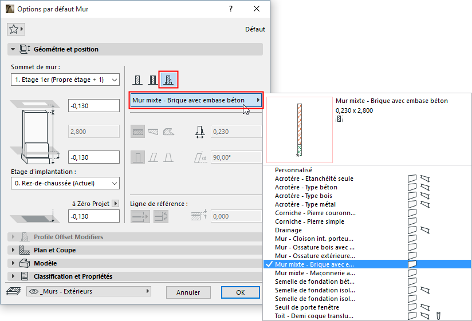Toggle visibility eye of _Murs - Extérieurs layer

(34, 291)
